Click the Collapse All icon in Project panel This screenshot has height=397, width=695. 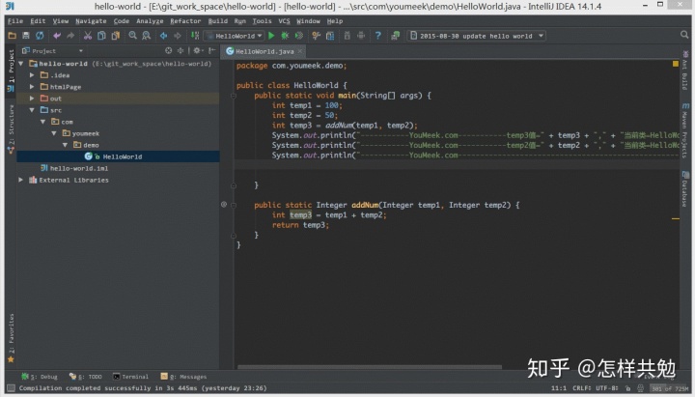click(x=181, y=51)
